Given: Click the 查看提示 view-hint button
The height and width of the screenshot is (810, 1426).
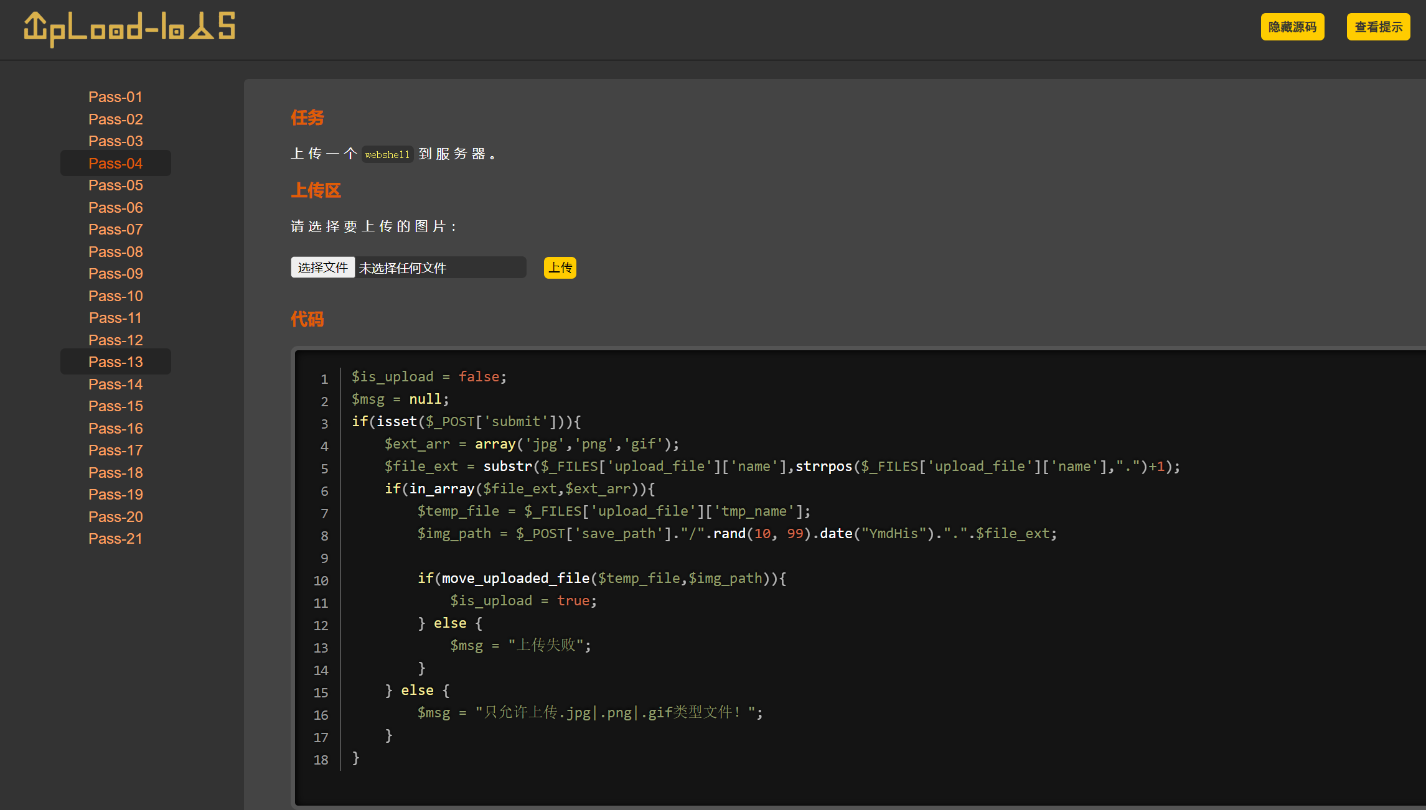Looking at the screenshot, I should (x=1378, y=27).
